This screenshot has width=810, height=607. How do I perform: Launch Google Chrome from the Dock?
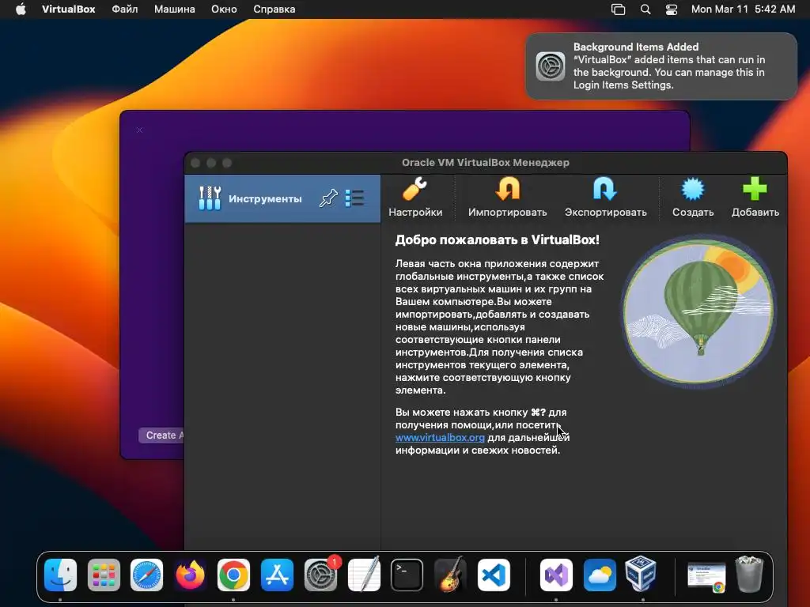pyautogui.click(x=233, y=575)
